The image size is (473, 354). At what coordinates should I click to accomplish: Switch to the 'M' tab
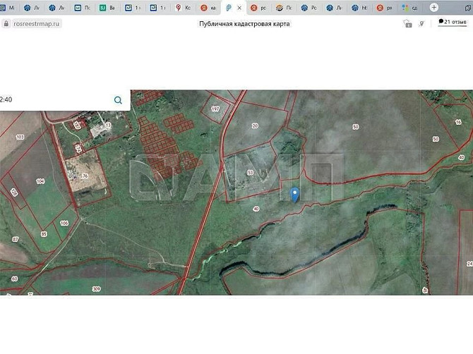(x=8, y=8)
